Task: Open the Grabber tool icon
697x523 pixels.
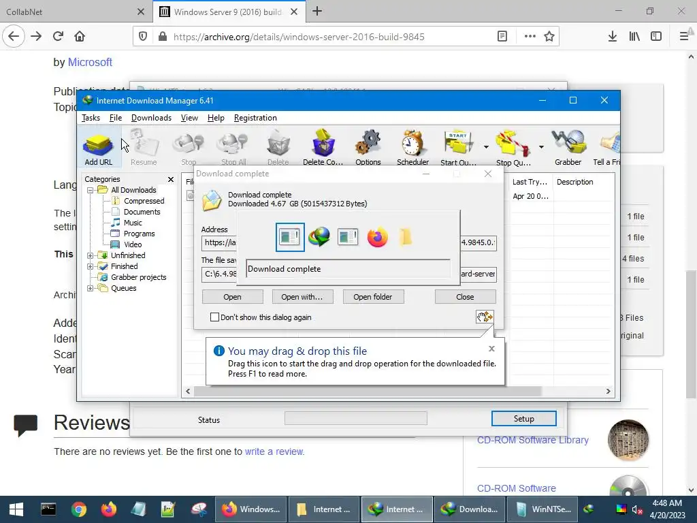Action: pyautogui.click(x=568, y=149)
